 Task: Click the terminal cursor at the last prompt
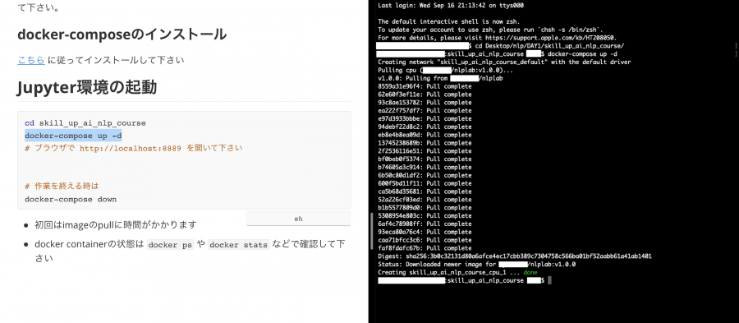click(549, 280)
